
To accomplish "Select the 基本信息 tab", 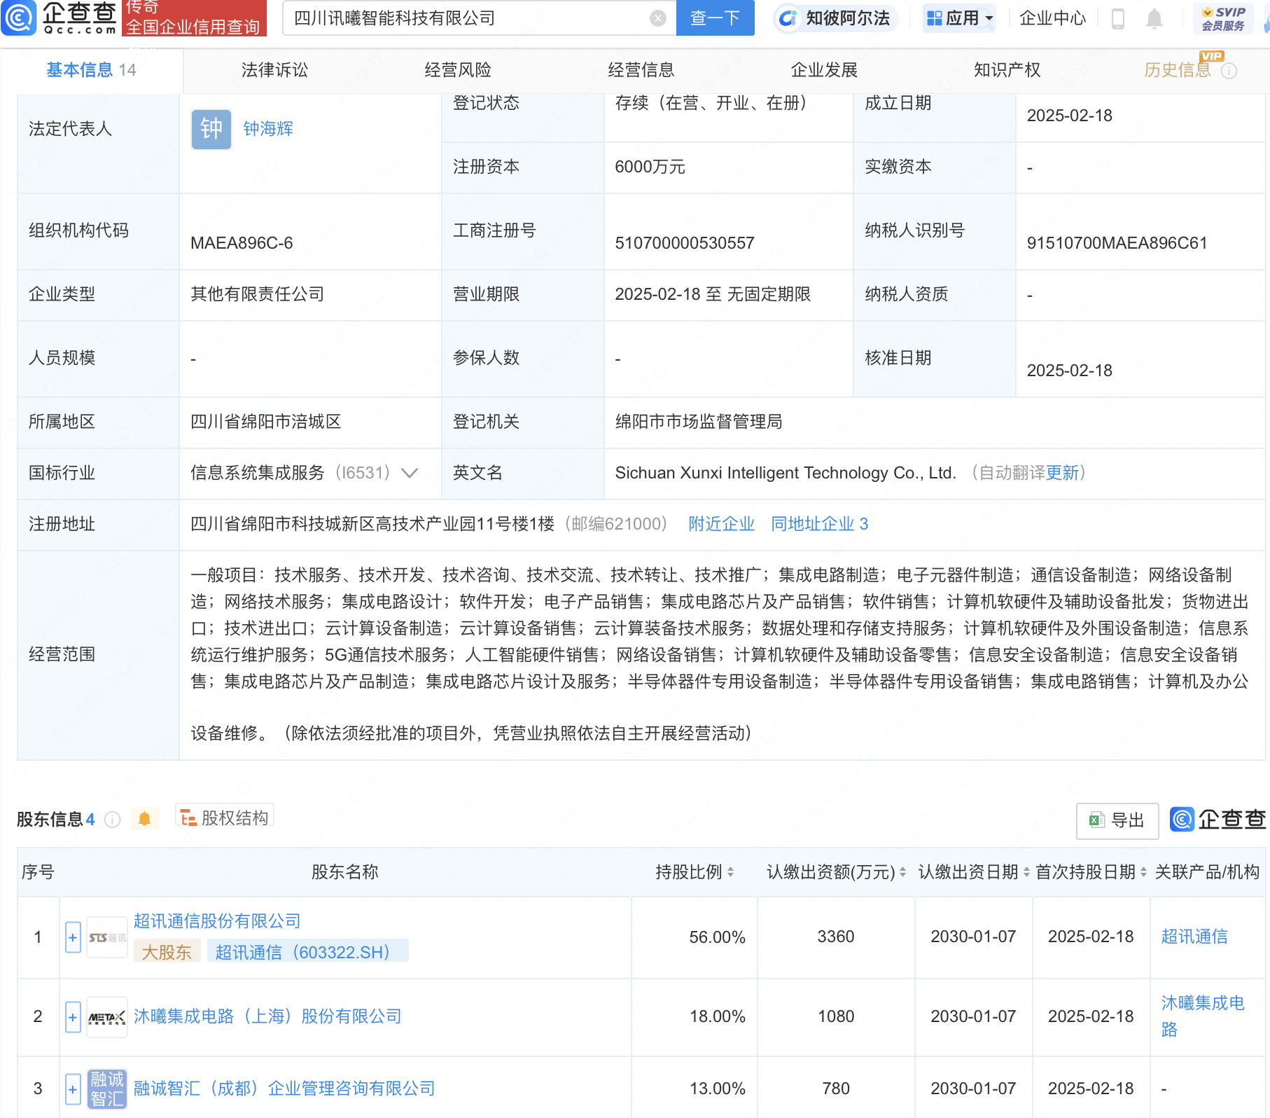I will click(x=91, y=70).
